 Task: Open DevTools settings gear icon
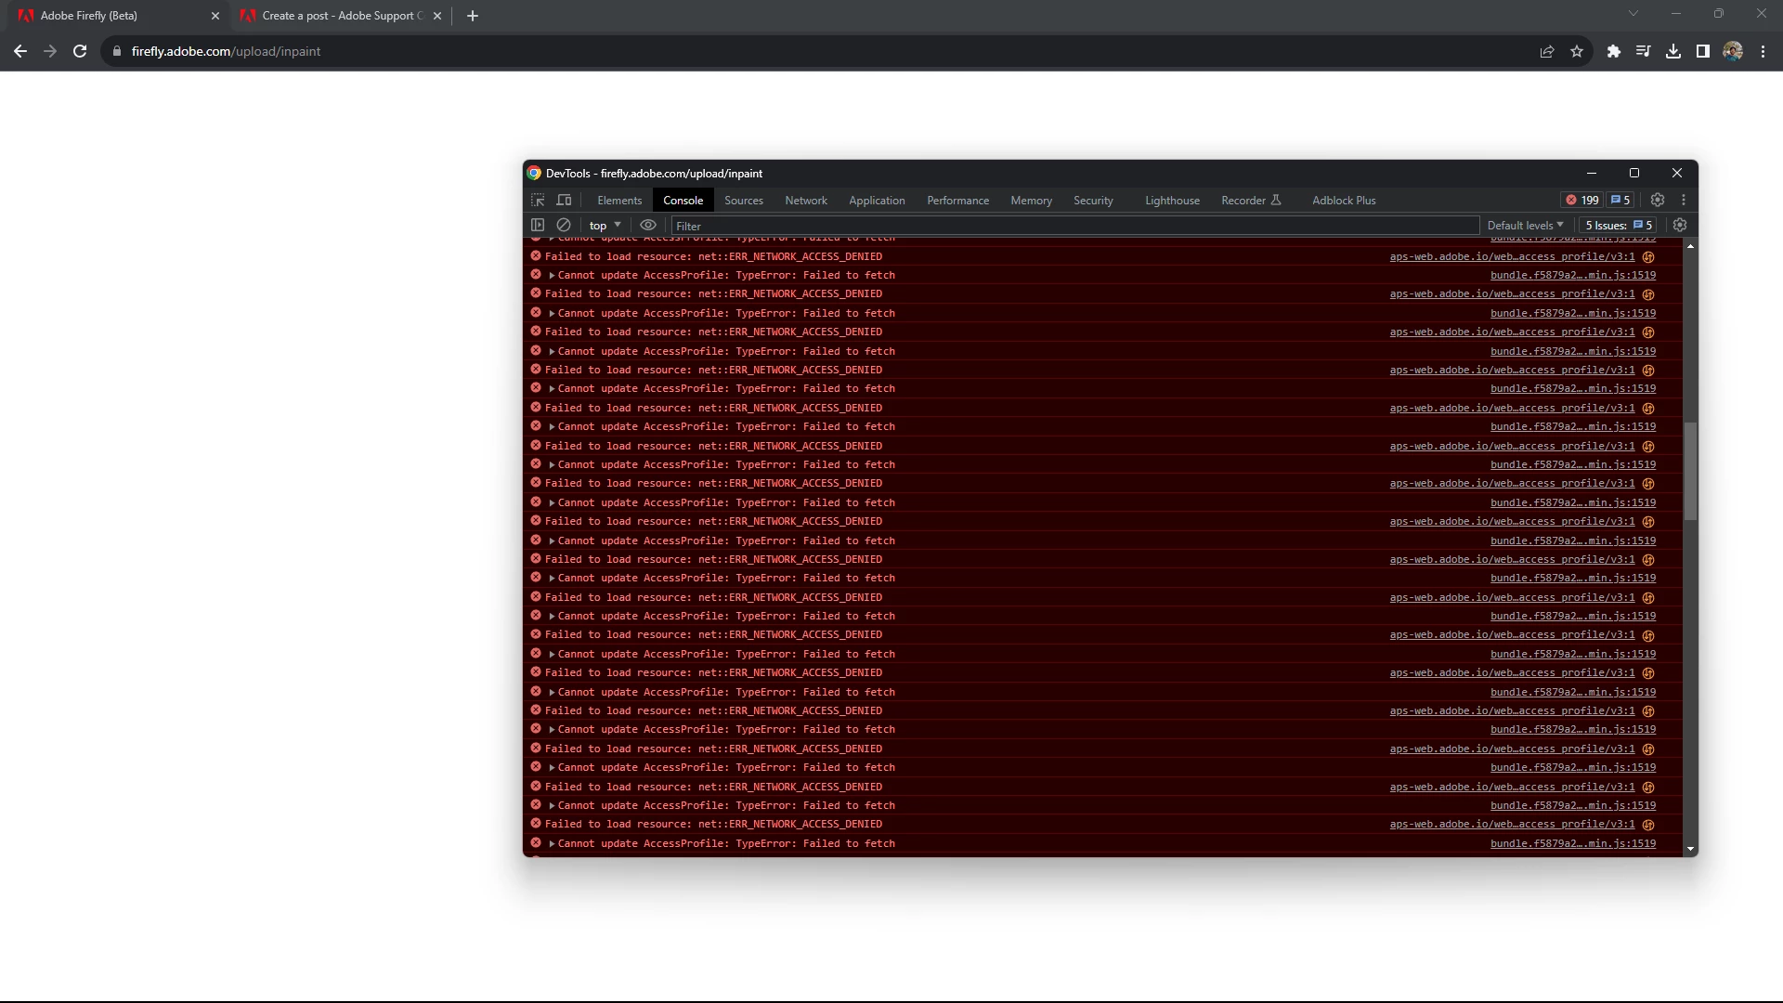tap(1658, 200)
